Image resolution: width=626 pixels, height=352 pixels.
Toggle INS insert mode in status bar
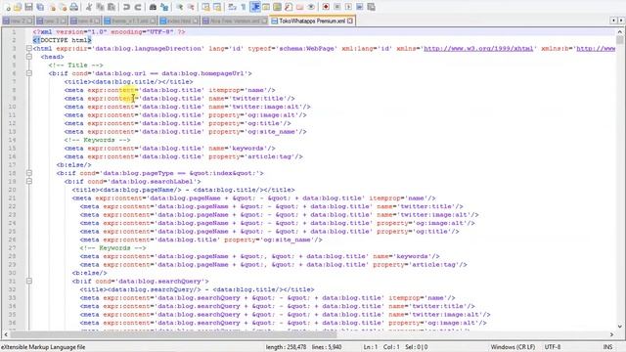tap(607, 347)
